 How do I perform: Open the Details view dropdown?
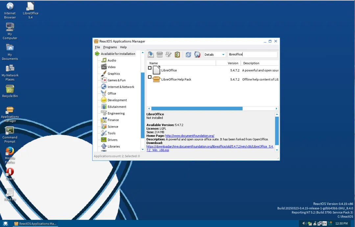[x=215, y=54]
